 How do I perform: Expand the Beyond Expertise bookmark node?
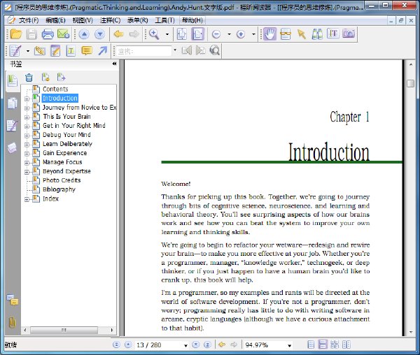tap(27, 172)
